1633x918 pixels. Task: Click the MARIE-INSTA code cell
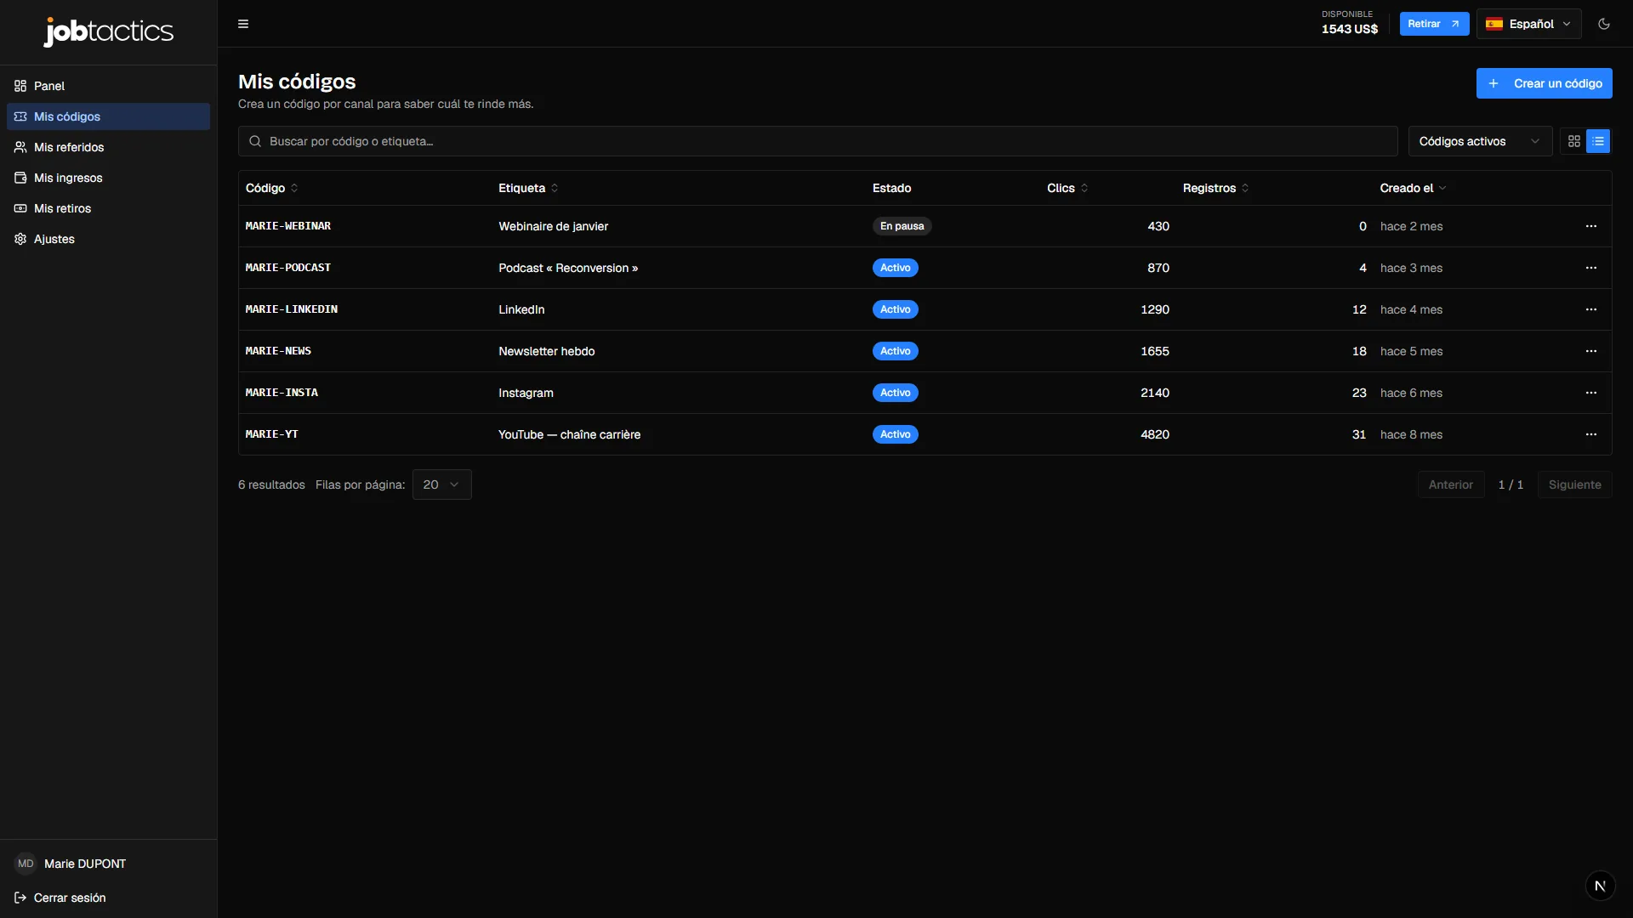click(282, 393)
